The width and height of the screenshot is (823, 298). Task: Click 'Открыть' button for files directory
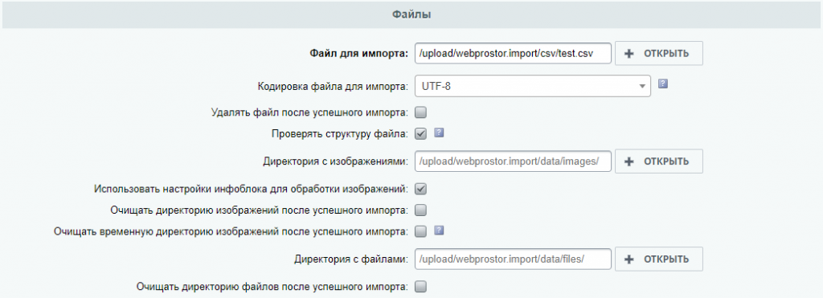659,259
